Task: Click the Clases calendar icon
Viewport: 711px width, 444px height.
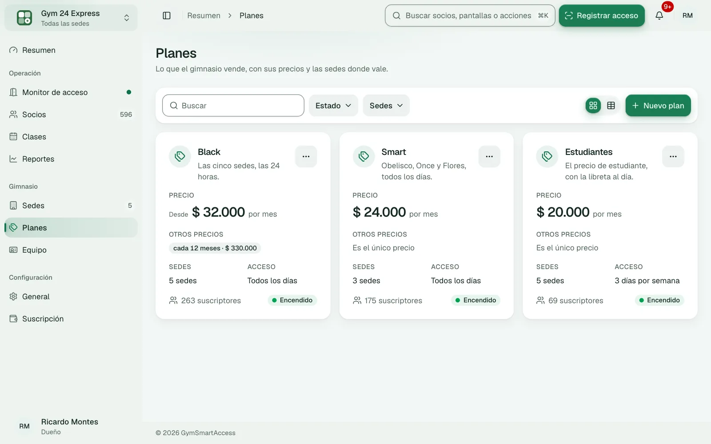Action: 13,137
